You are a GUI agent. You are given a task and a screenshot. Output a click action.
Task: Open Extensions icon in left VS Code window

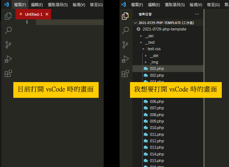tap(8, 73)
